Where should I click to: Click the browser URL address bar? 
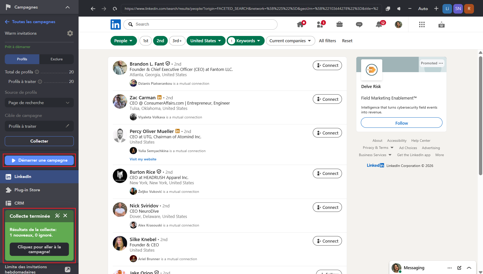pyautogui.click(x=251, y=9)
